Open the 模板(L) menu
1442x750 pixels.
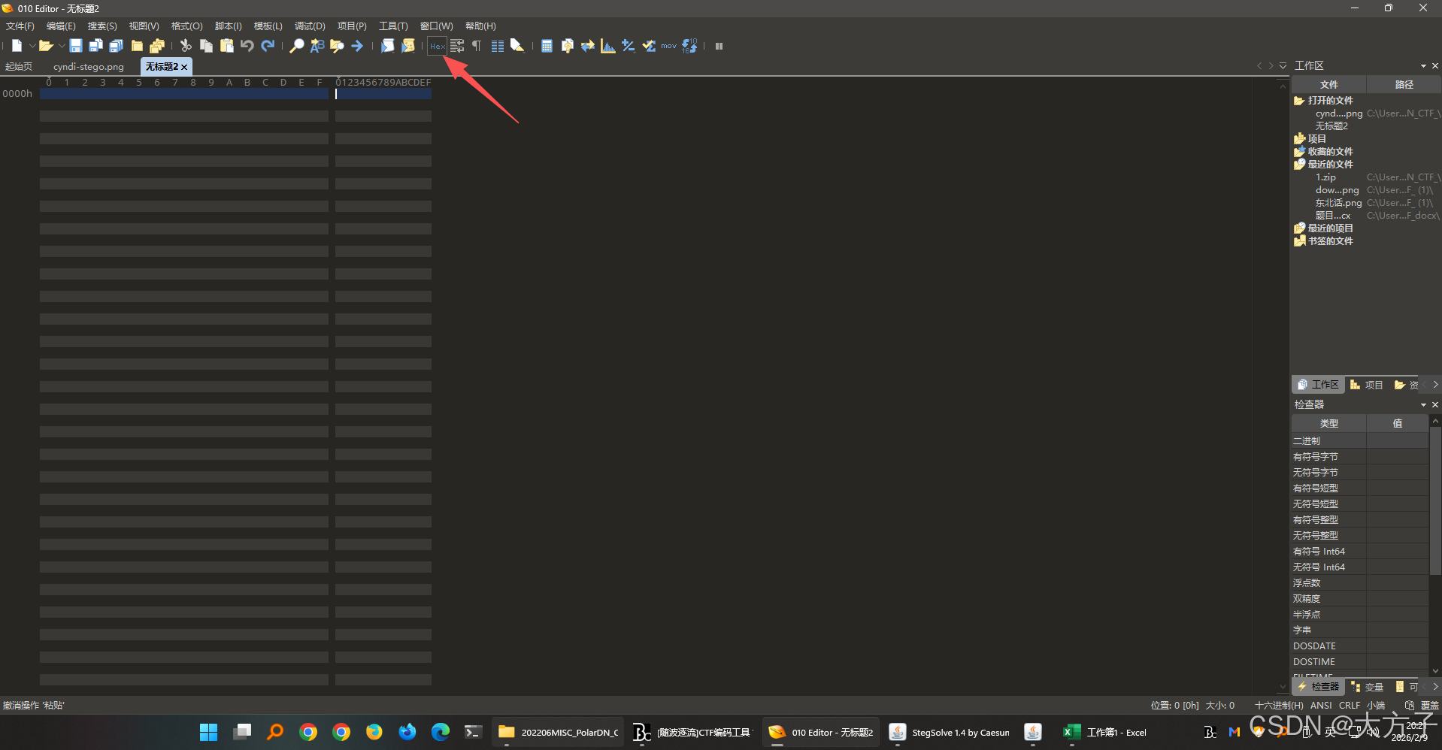pyautogui.click(x=268, y=26)
